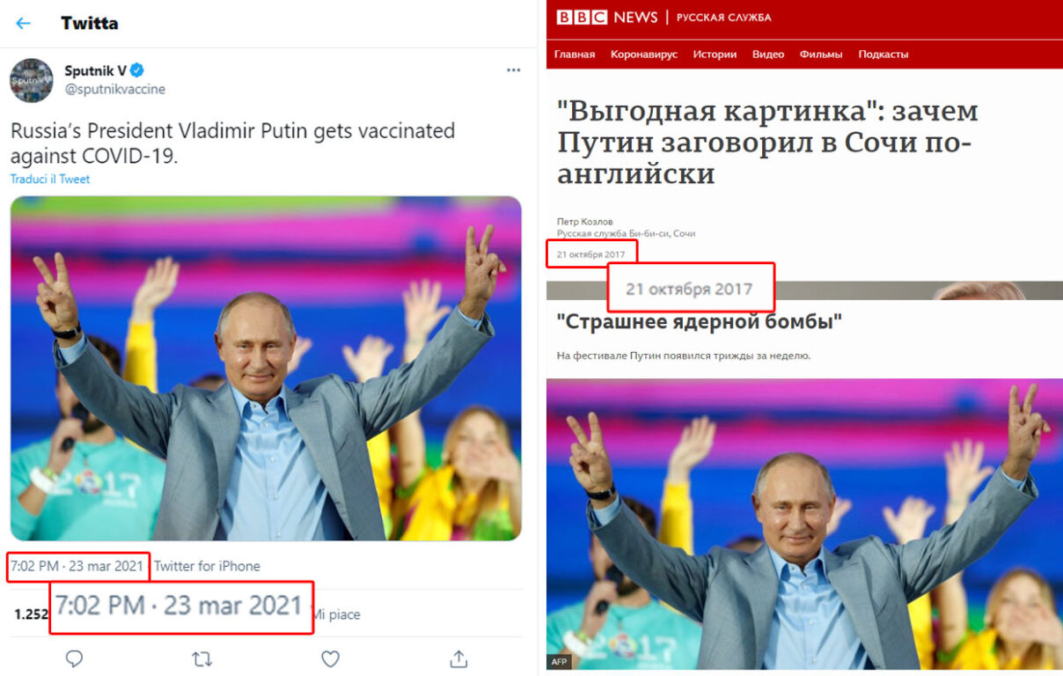Go to the Видео section
The image size is (1063, 676).
pyautogui.click(x=768, y=55)
